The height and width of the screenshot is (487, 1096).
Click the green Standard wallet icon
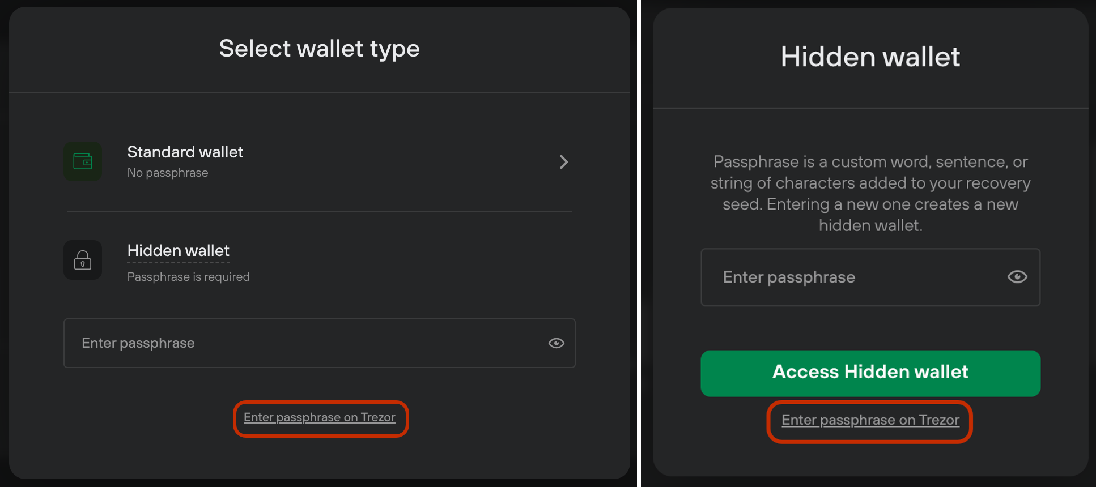click(83, 161)
